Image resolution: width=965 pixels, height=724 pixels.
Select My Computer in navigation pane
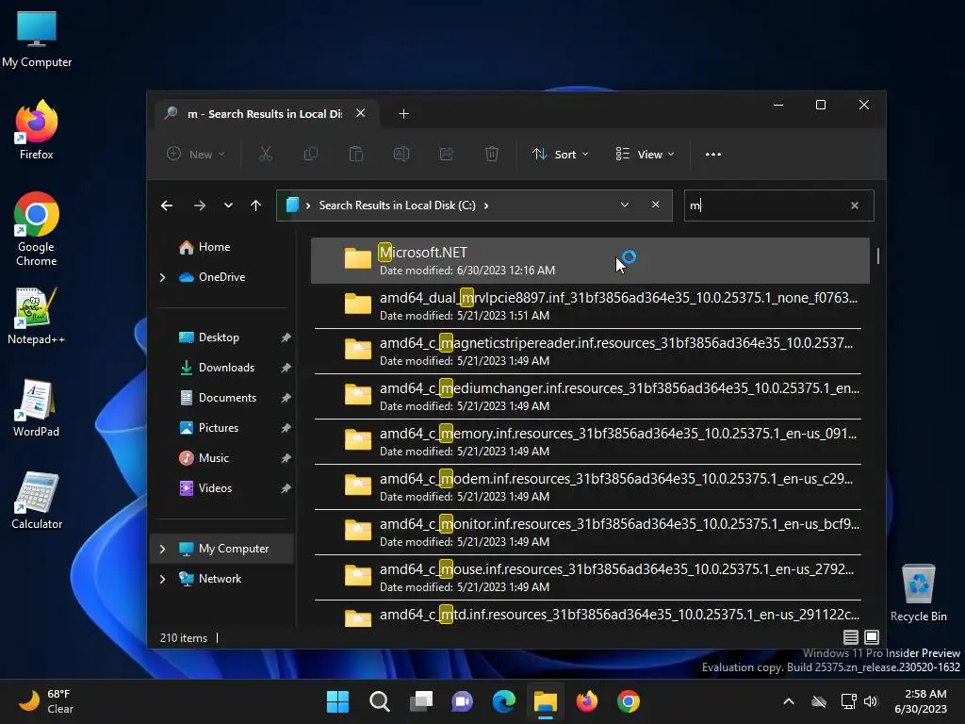223,549
